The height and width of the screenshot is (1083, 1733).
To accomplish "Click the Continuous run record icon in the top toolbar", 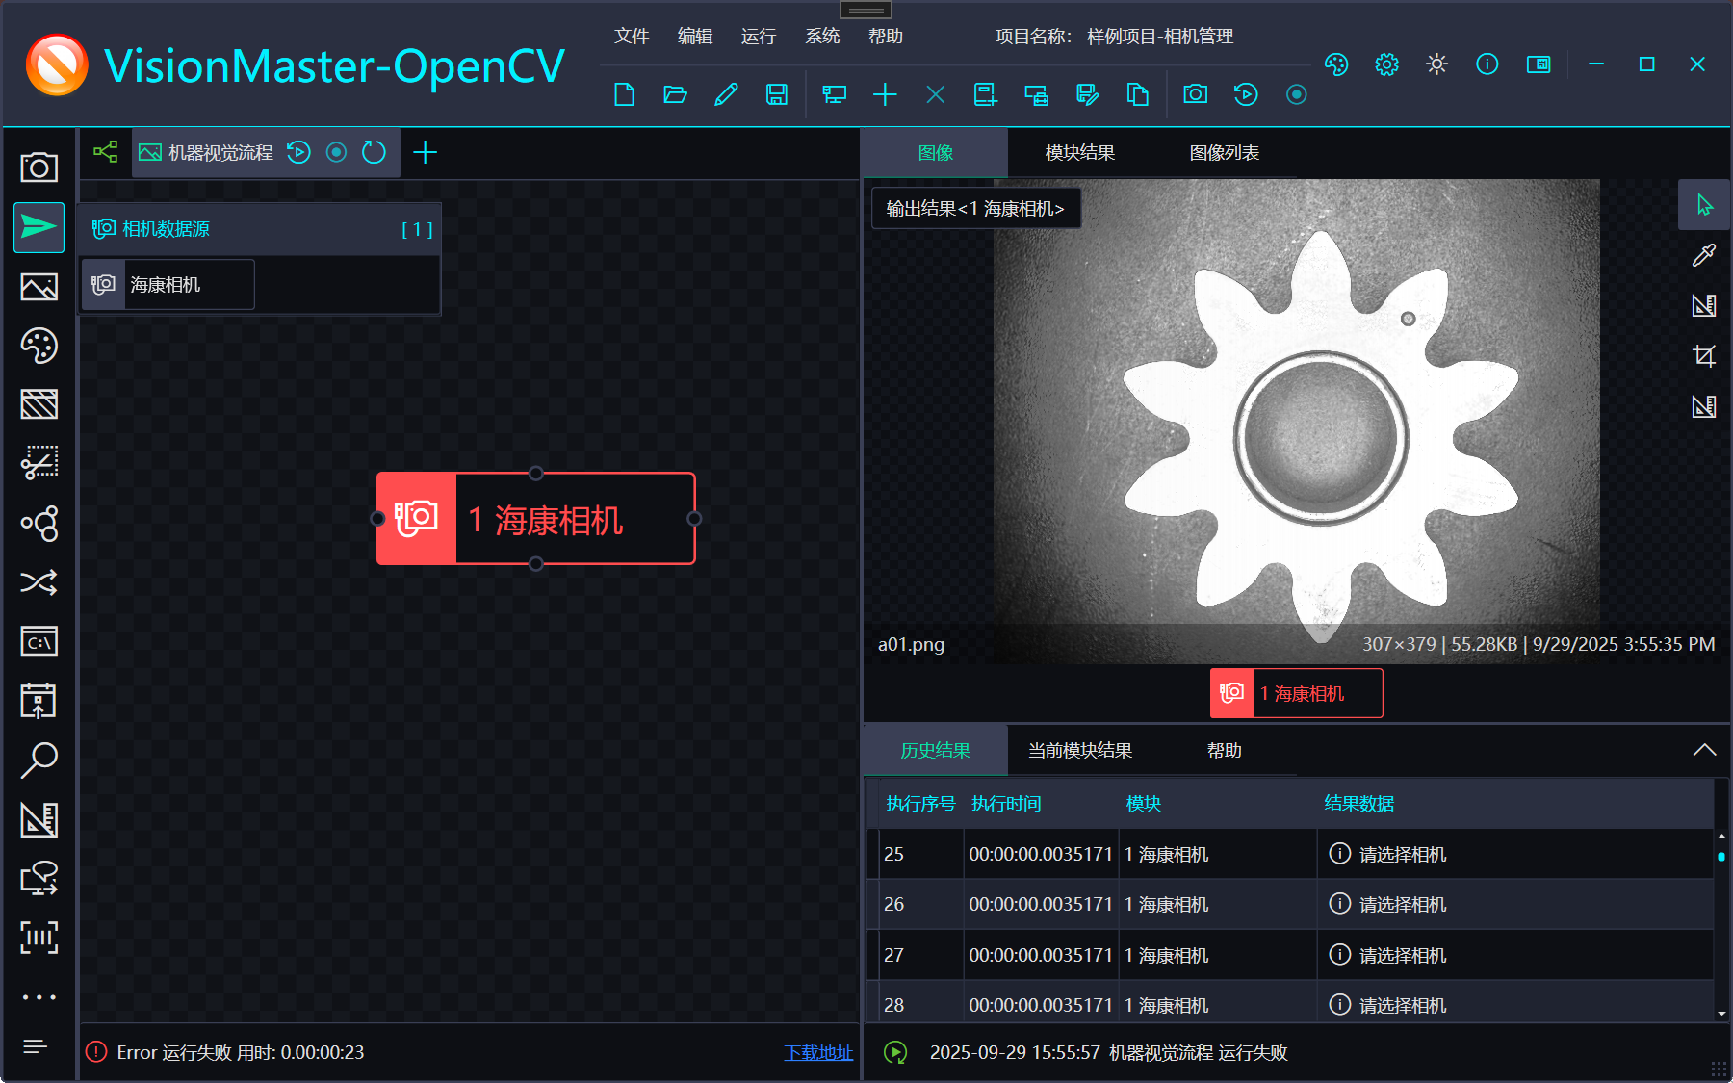I will (1297, 94).
